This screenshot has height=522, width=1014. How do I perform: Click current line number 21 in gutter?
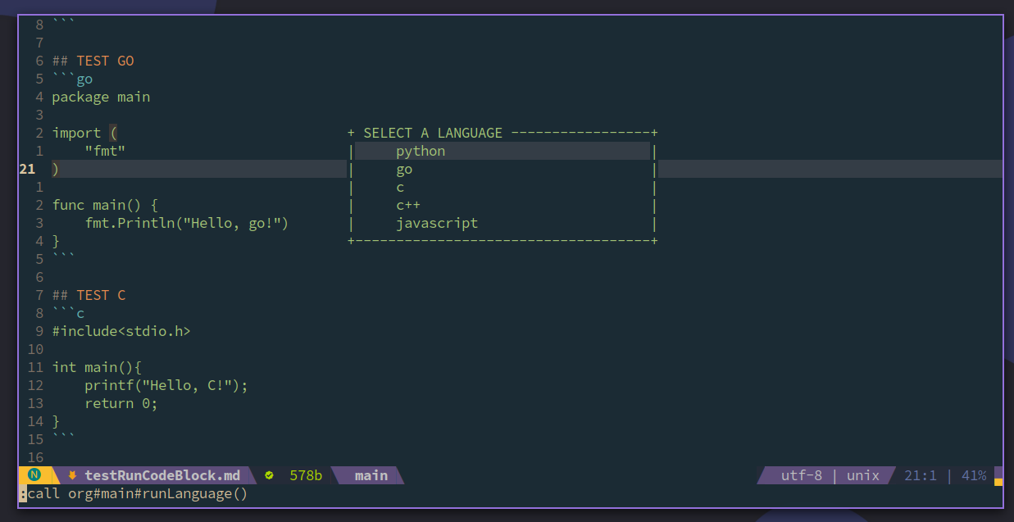27,169
